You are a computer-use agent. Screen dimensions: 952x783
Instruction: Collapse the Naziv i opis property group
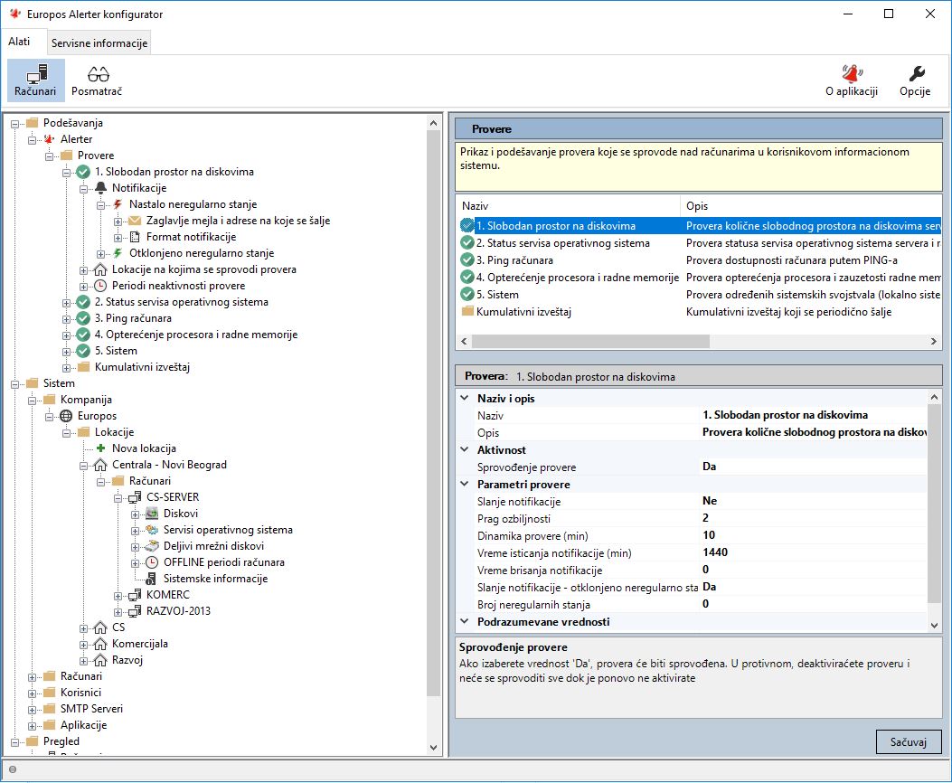(x=465, y=398)
